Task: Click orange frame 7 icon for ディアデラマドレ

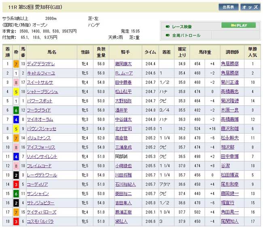Action: 16,64
